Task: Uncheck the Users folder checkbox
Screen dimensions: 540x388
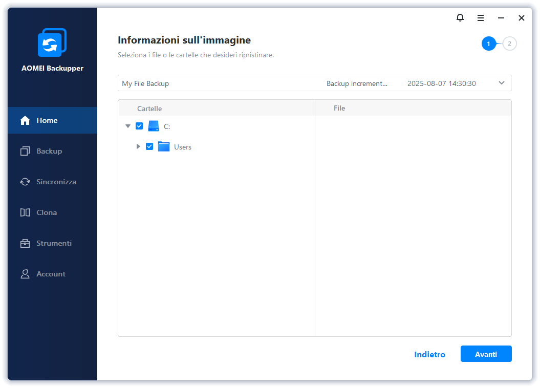Action: (x=149, y=146)
